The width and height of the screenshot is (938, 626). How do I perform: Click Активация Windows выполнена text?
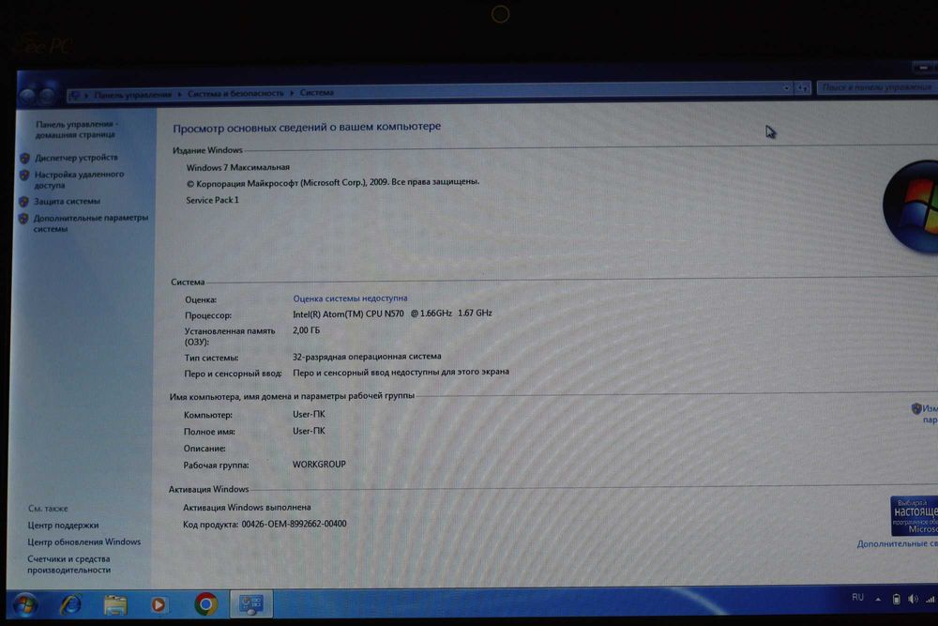point(247,508)
